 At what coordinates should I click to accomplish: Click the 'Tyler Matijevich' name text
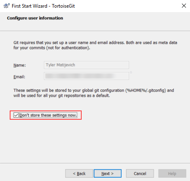pyautogui.click(x=60, y=65)
